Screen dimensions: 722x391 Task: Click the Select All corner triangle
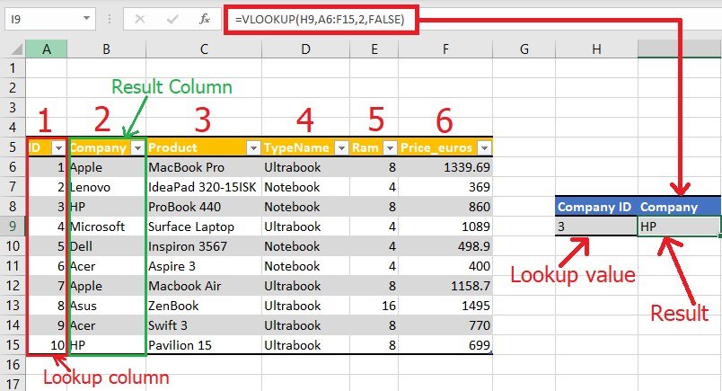pos(16,49)
